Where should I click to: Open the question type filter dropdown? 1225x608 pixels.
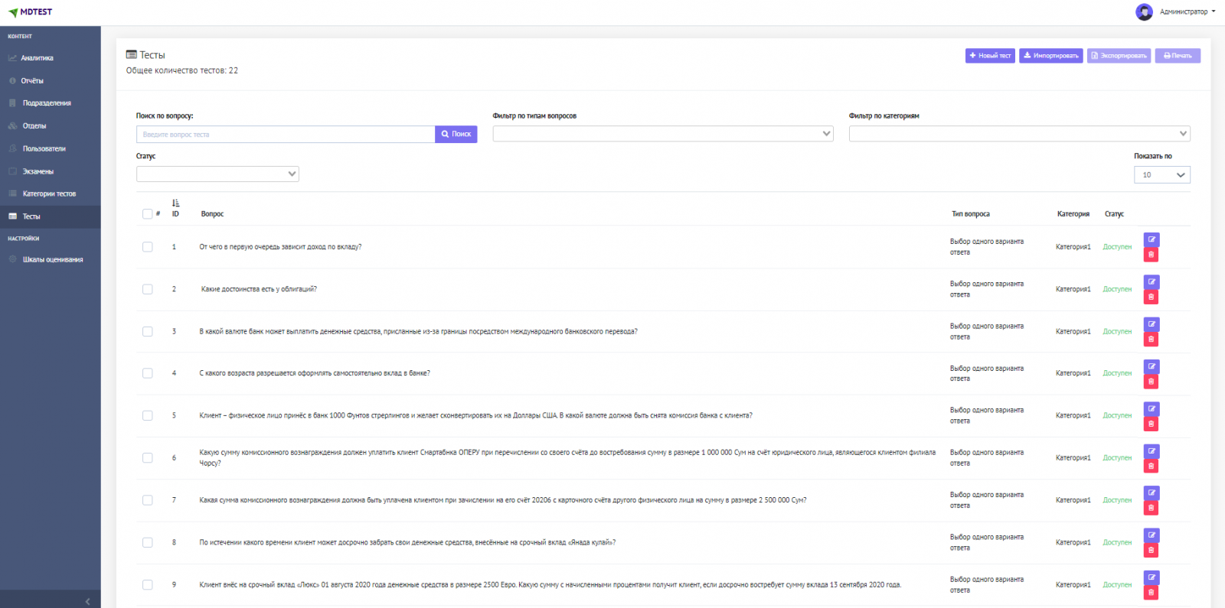pyautogui.click(x=662, y=134)
